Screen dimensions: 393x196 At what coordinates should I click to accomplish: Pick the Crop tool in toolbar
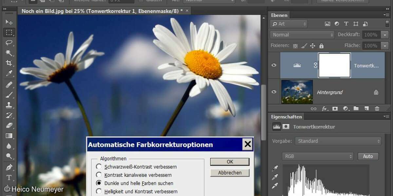[9, 63]
